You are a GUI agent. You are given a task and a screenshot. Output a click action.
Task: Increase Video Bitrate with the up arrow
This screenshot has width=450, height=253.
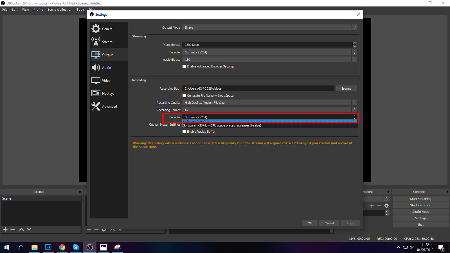tap(355, 43)
